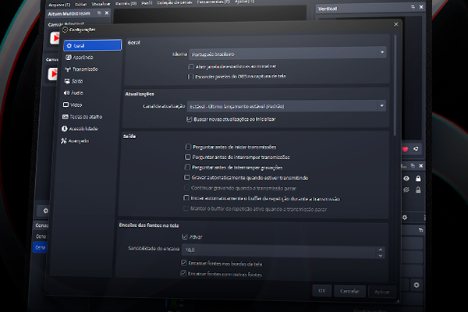Click the lower YouTube icon in Aitum Multistream
The height and width of the screenshot is (312, 468).
tap(52, 73)
